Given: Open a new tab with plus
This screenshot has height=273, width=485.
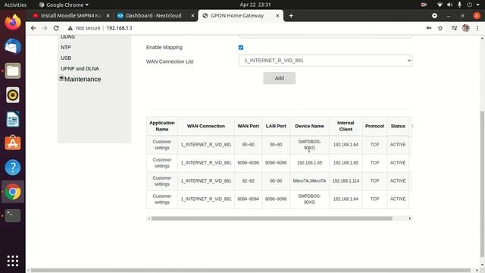Looking at the screenshot, I should (291, 16).
